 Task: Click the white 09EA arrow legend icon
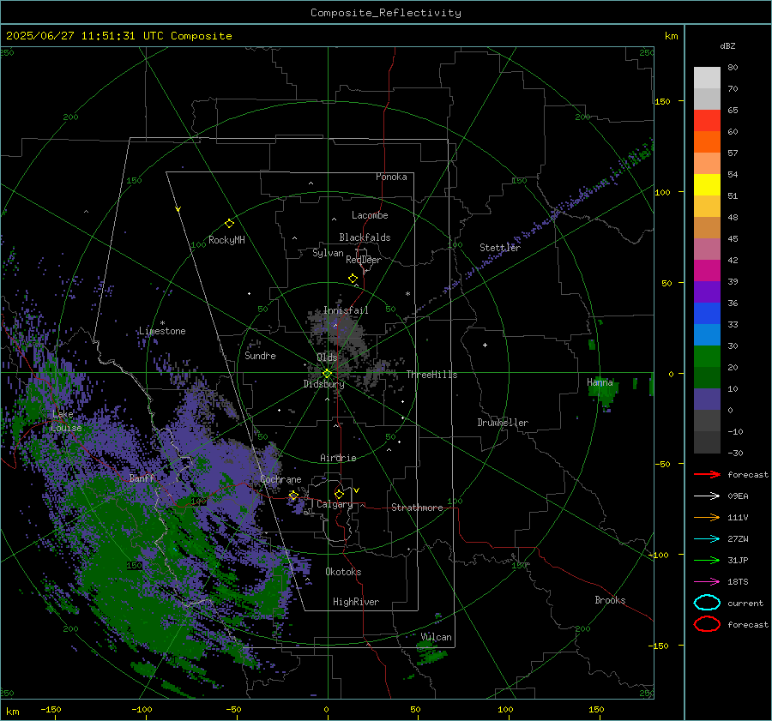[707, 496]
